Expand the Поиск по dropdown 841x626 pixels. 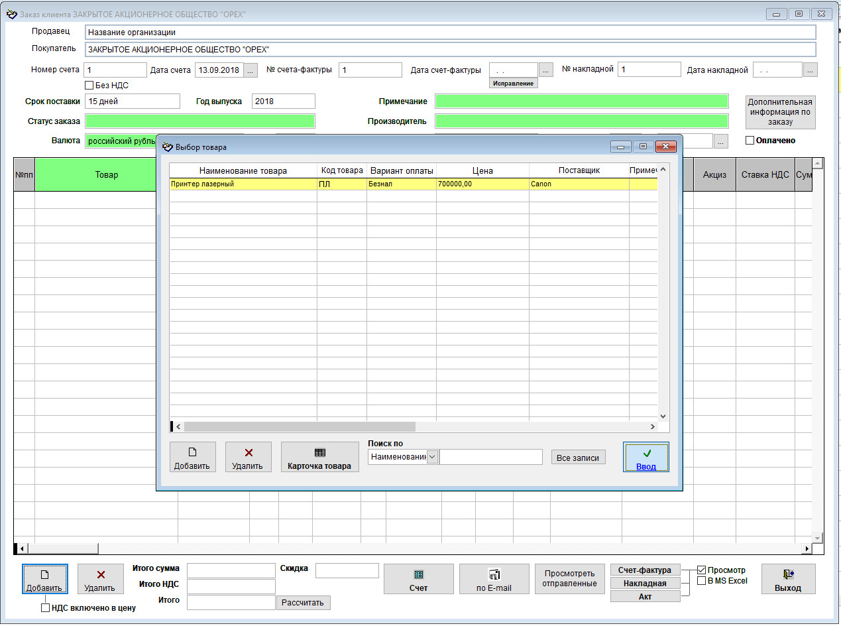(x=432, y=457)
